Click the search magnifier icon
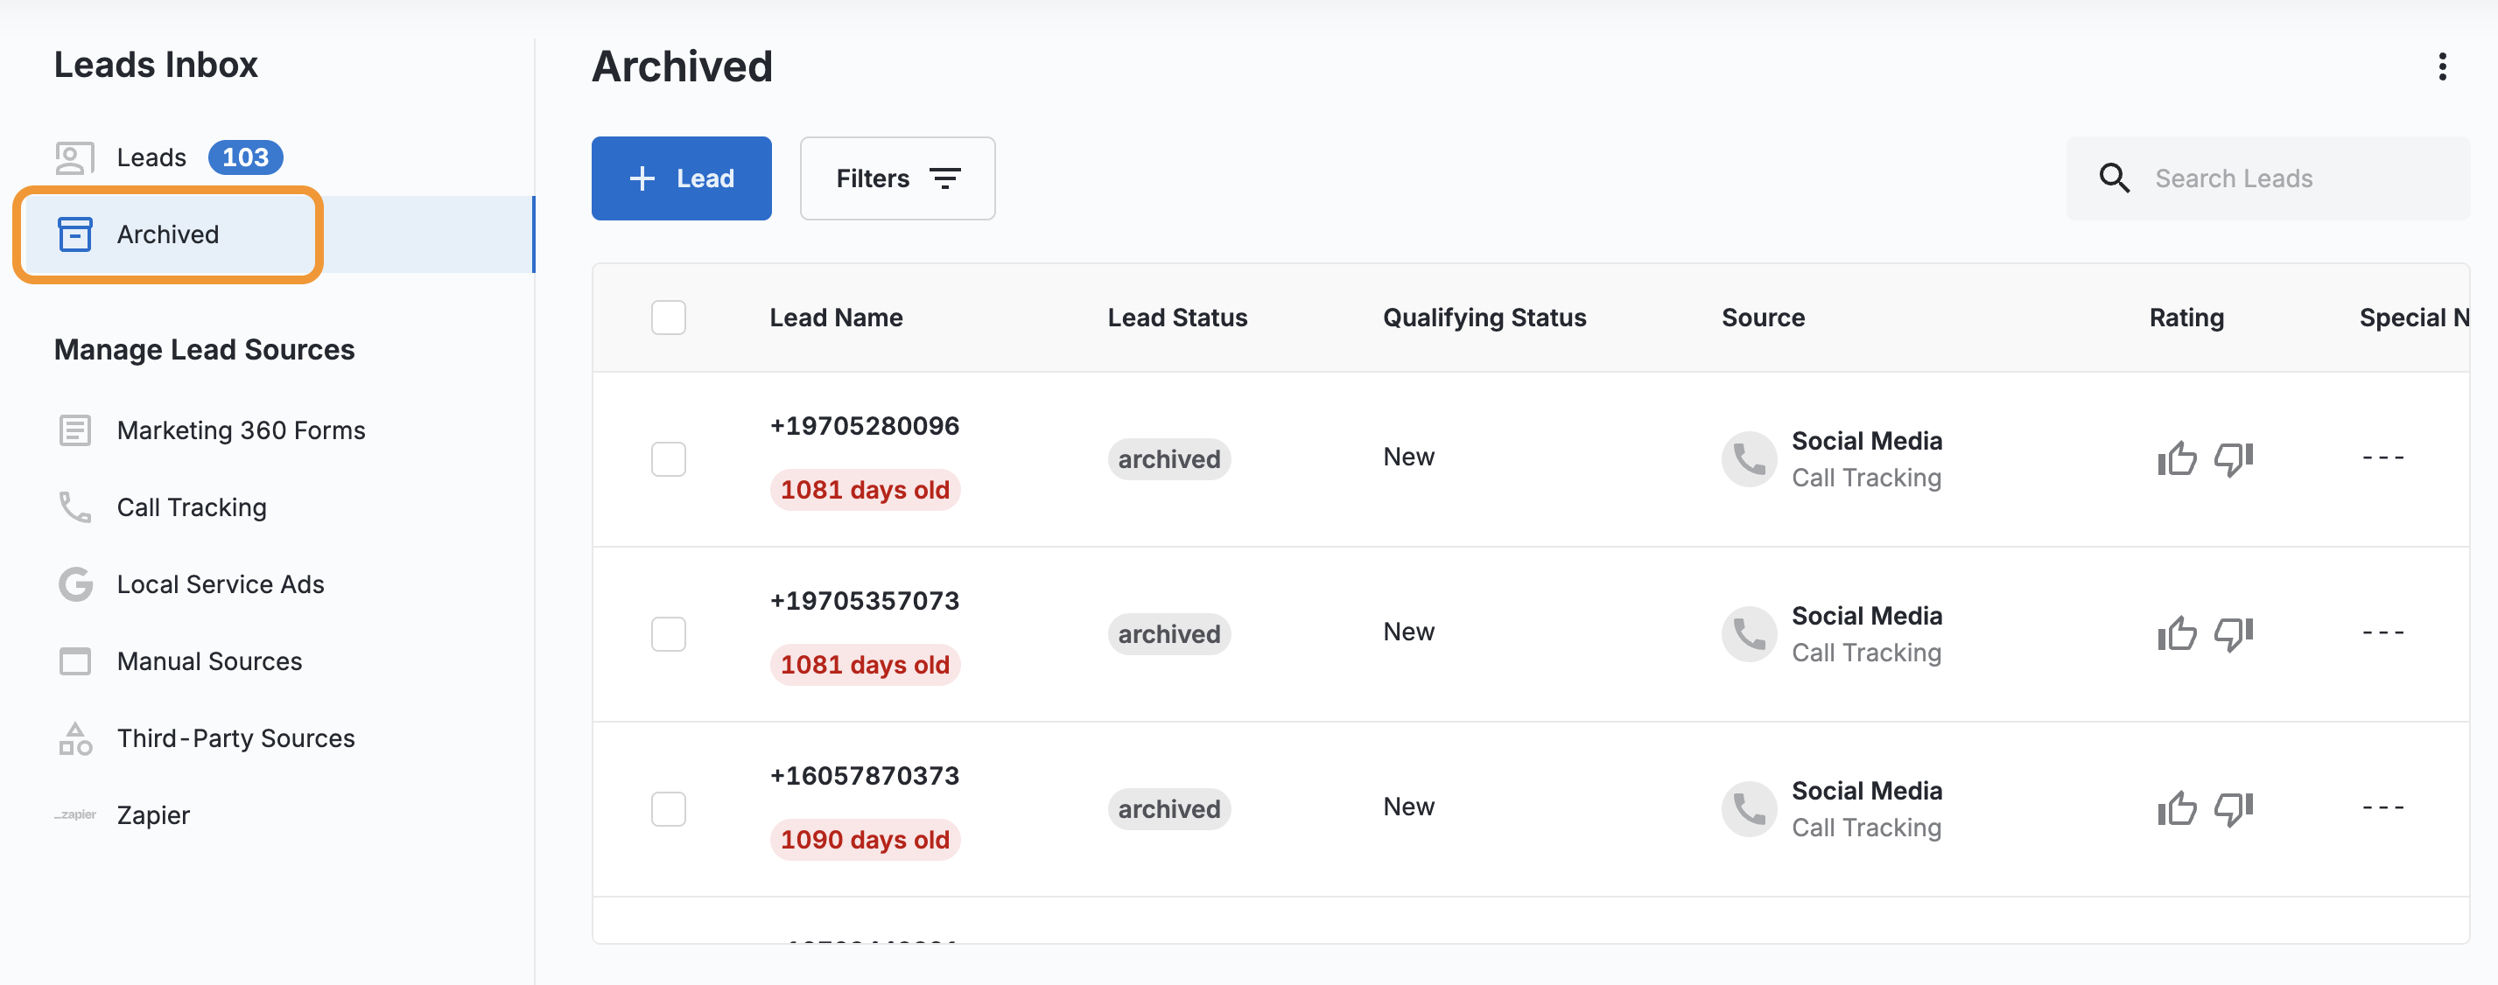This screenshot has height=985, width=2498. (x=2113, y=178)
